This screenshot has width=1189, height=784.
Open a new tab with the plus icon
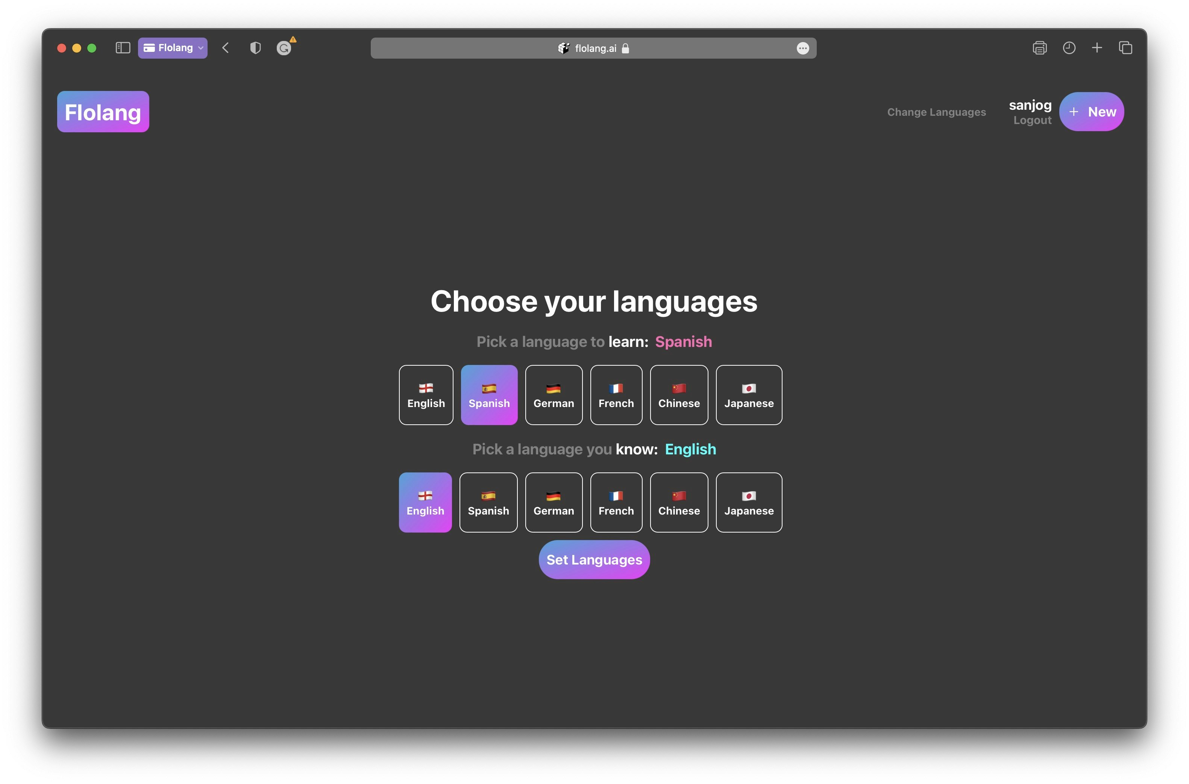tap(1096, 48)
